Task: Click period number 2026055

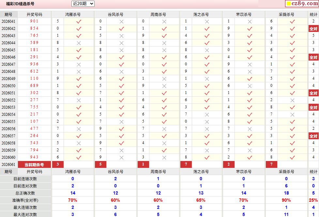Action: coord(8,122)
